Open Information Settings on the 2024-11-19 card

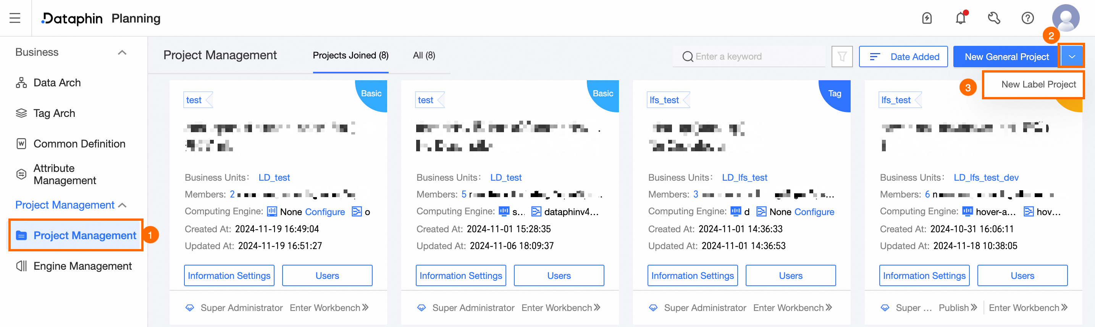[229, 276]
